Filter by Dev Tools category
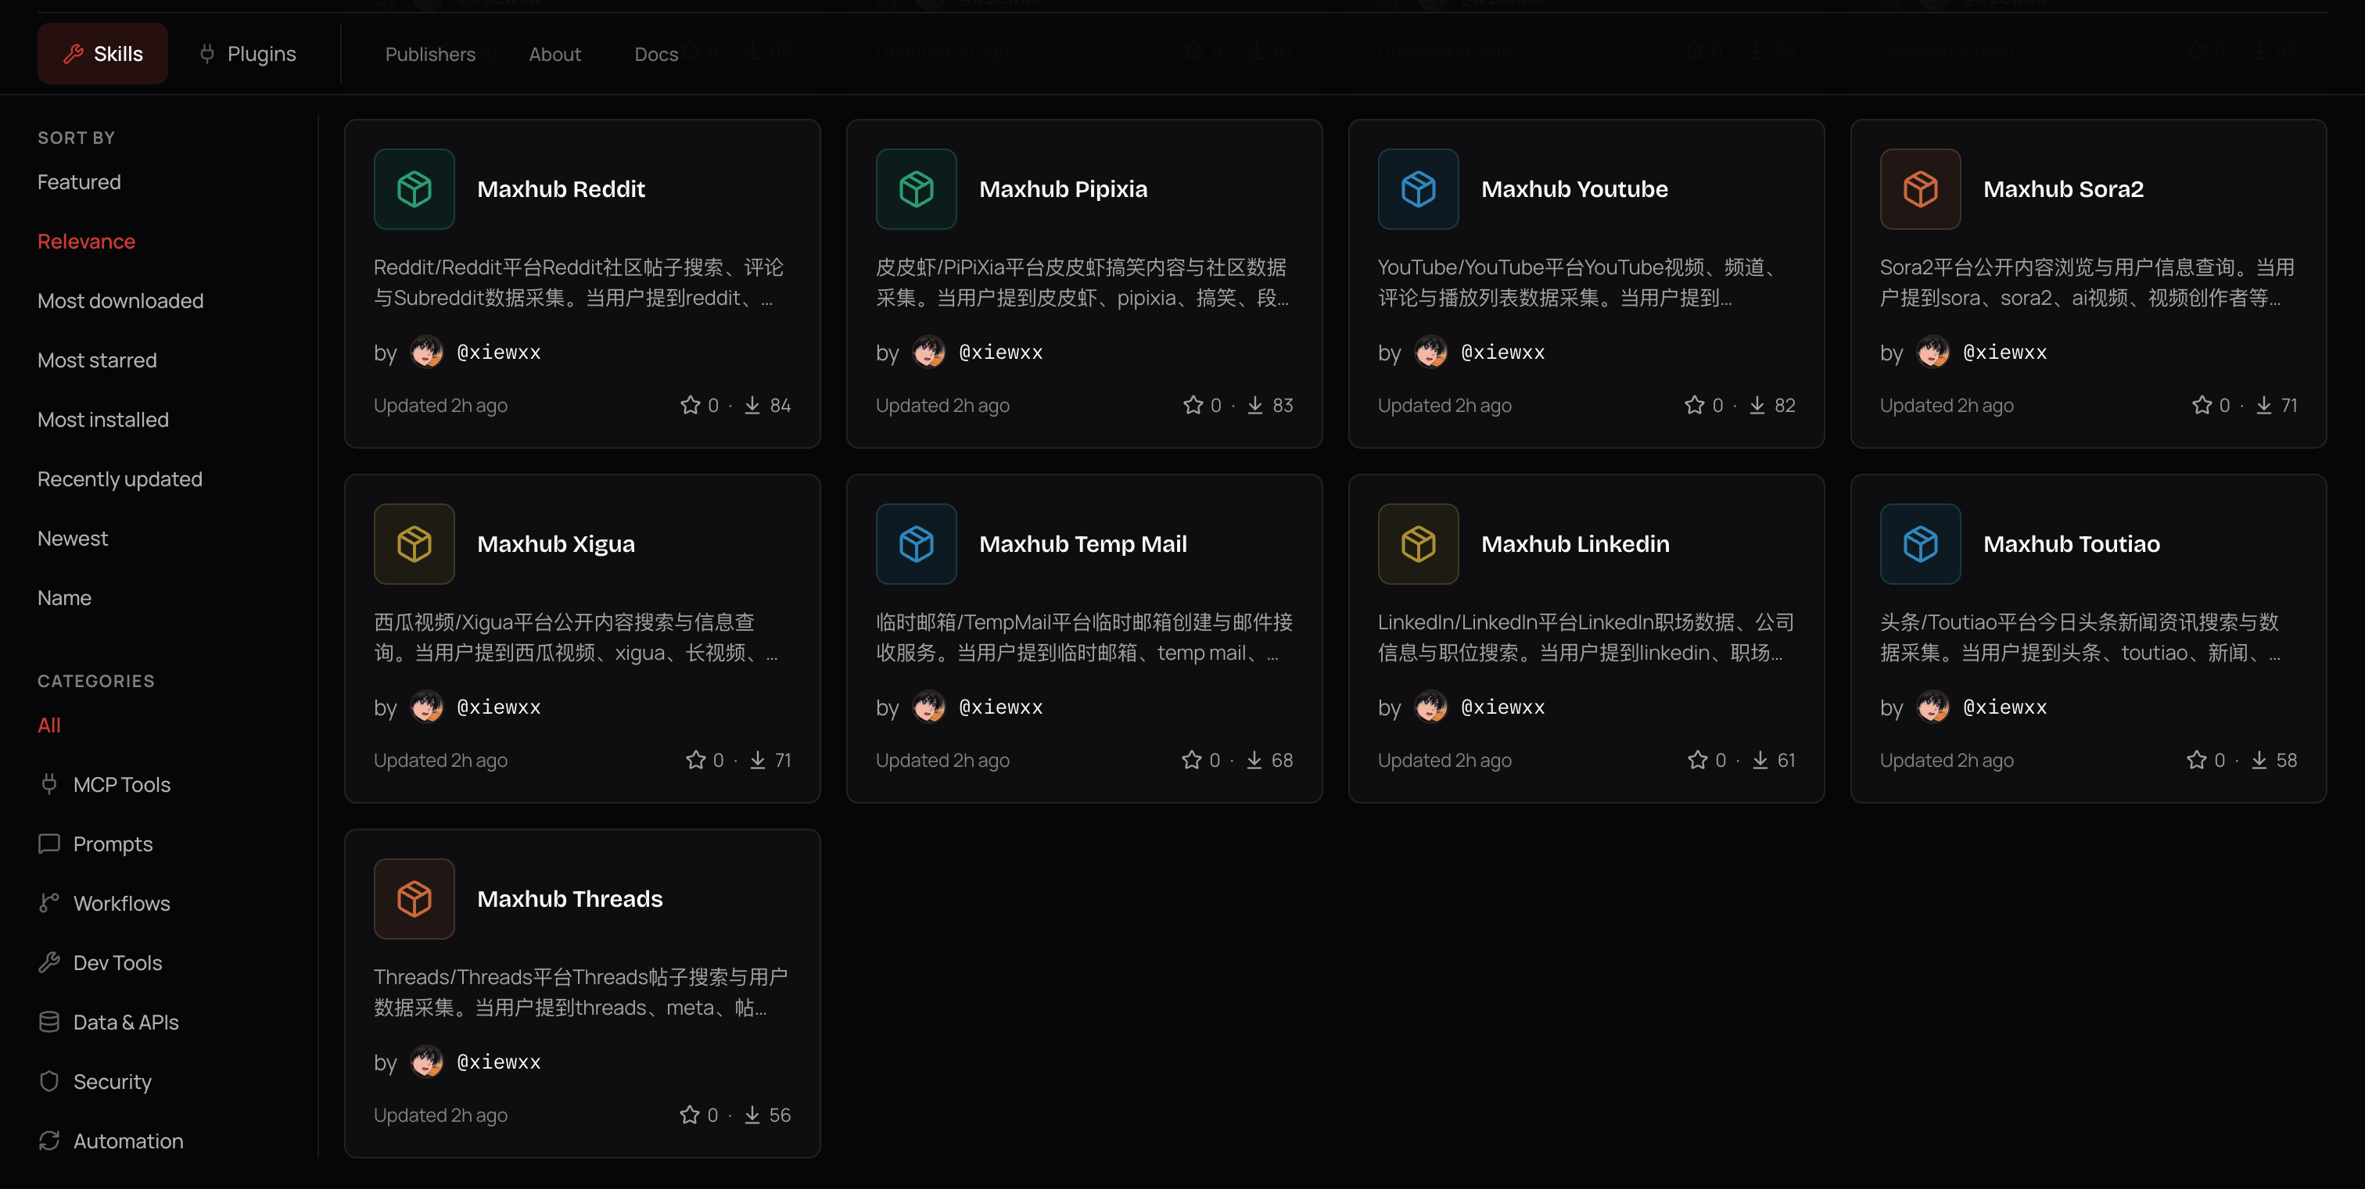Image resolution: width=2365 pixels, height=1189 pixels. (100, 963)
